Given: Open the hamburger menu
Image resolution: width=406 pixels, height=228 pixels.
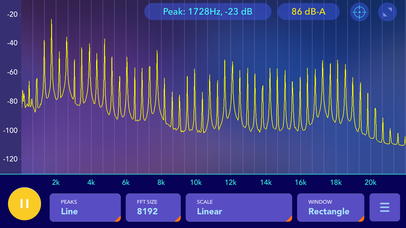Looking at the screenshot, I should tap(384, 207).
